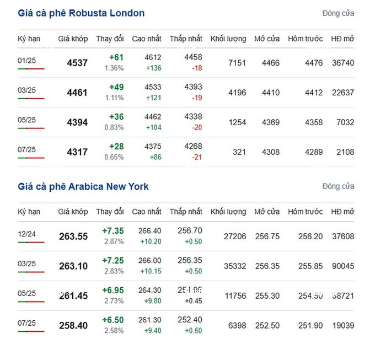375x339 pixels.
Task: Click the volume value 27206
Action: (235, 236)
